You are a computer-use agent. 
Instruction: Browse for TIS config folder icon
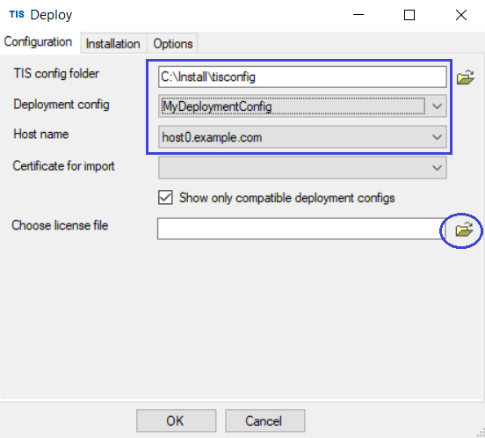pyautogui.click(x=466, y=77)
